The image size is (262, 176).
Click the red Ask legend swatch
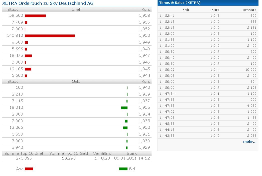29,169
